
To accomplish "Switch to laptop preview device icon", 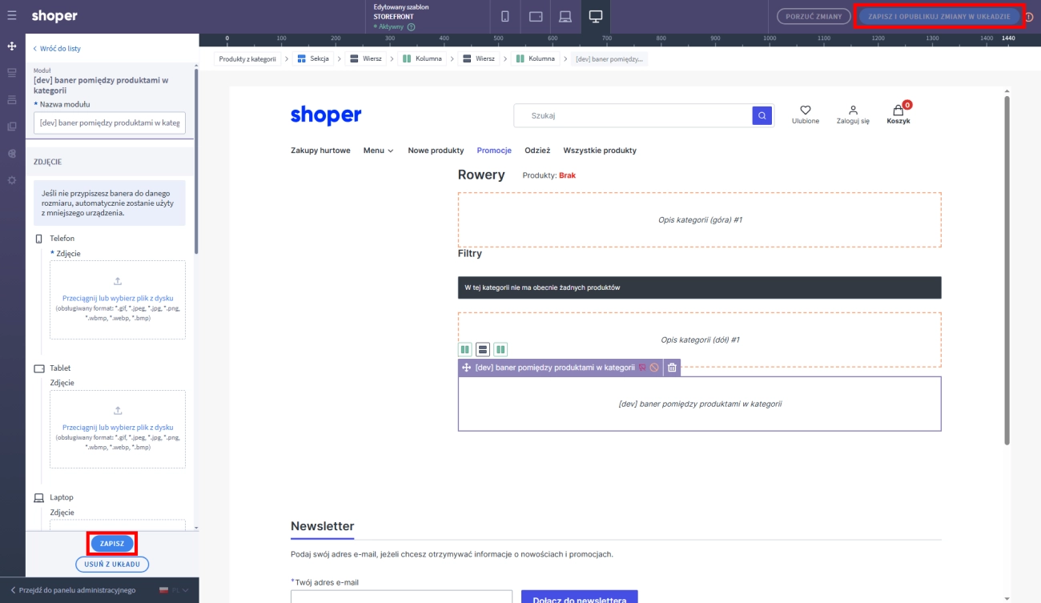I will (565, 16).
